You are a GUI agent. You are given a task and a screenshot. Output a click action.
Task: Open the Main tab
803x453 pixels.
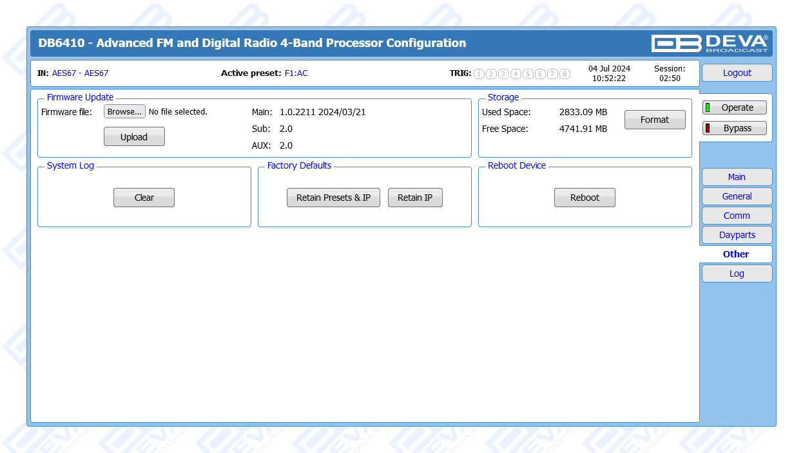coord(737,177)
